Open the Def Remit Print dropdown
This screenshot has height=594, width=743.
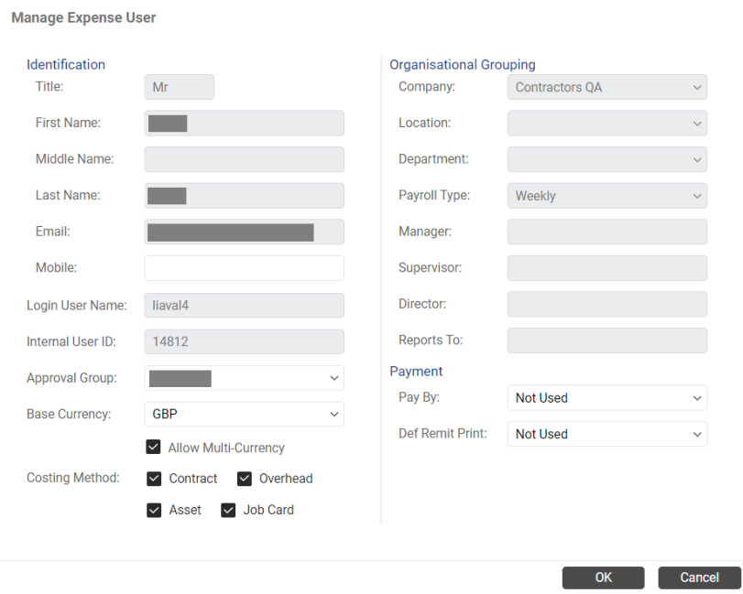click(x=607, y=434)
